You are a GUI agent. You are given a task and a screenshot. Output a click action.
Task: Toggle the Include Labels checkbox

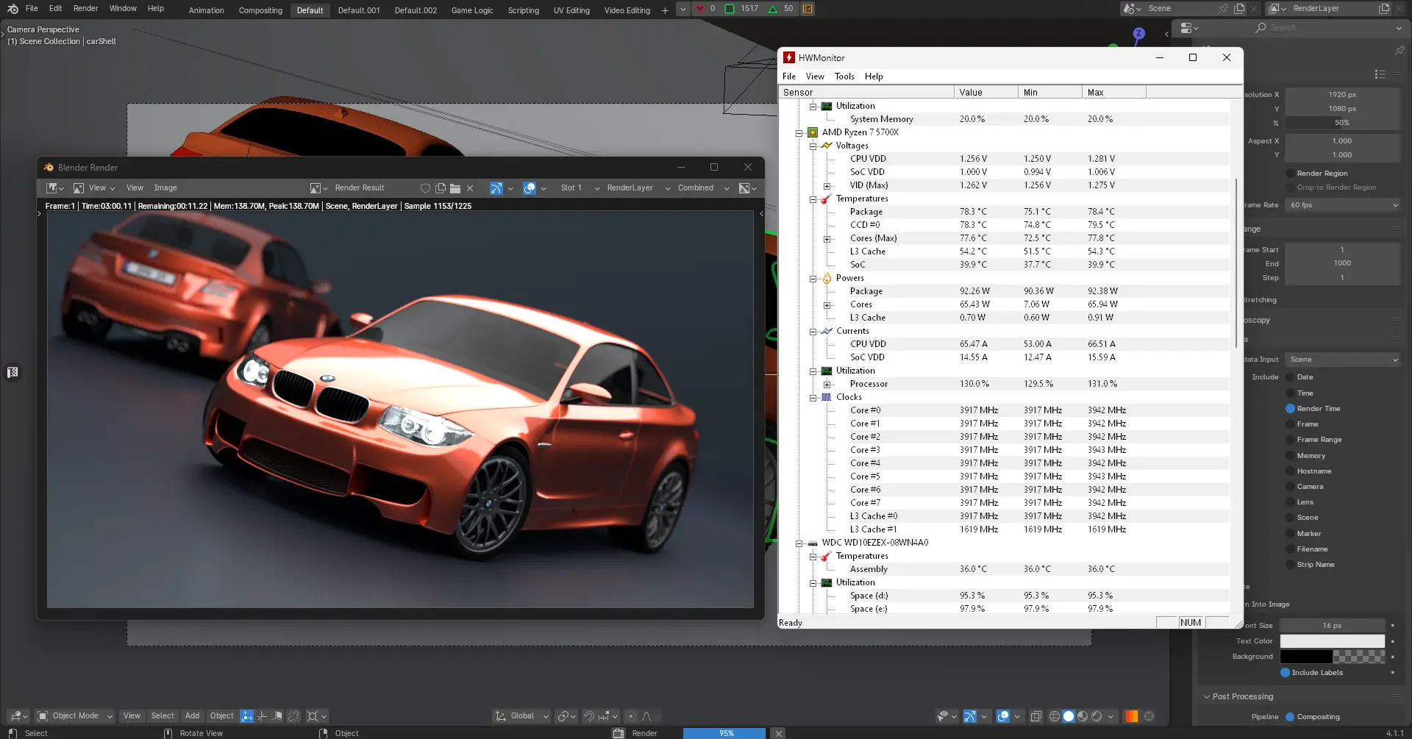pos(1285,673)
